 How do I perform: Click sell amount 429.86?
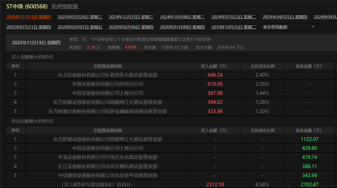click(x=310, y=148)
